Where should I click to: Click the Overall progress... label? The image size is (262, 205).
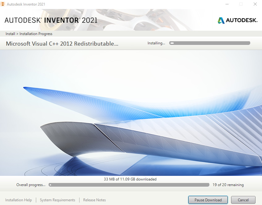(31, 185)
